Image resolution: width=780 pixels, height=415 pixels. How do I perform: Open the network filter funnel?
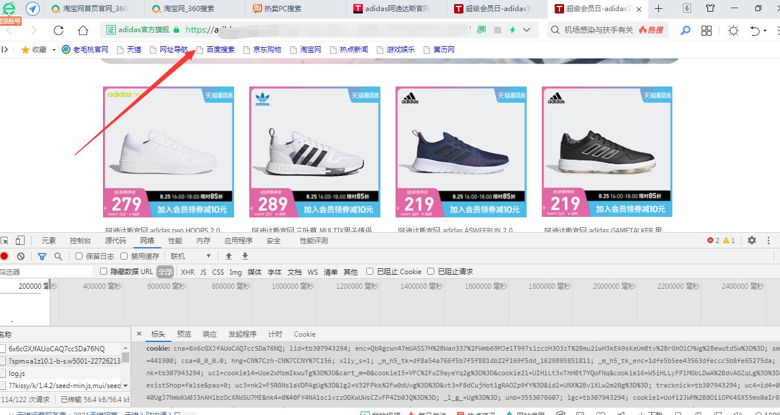[42, 256]
